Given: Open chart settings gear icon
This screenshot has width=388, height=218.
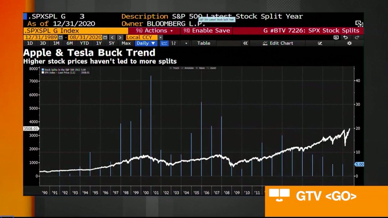Looking at the screenshot, I should [349, 43].
